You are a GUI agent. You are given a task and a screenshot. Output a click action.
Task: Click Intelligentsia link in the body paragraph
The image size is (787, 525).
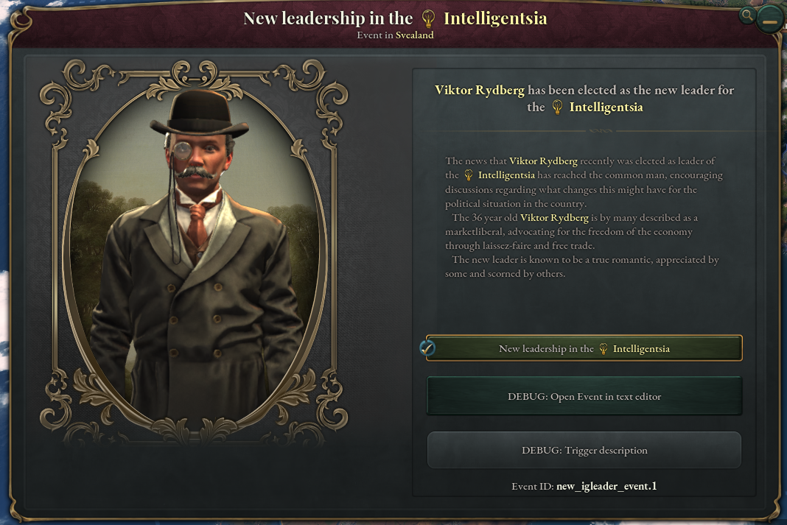click(x=506, y=175)
